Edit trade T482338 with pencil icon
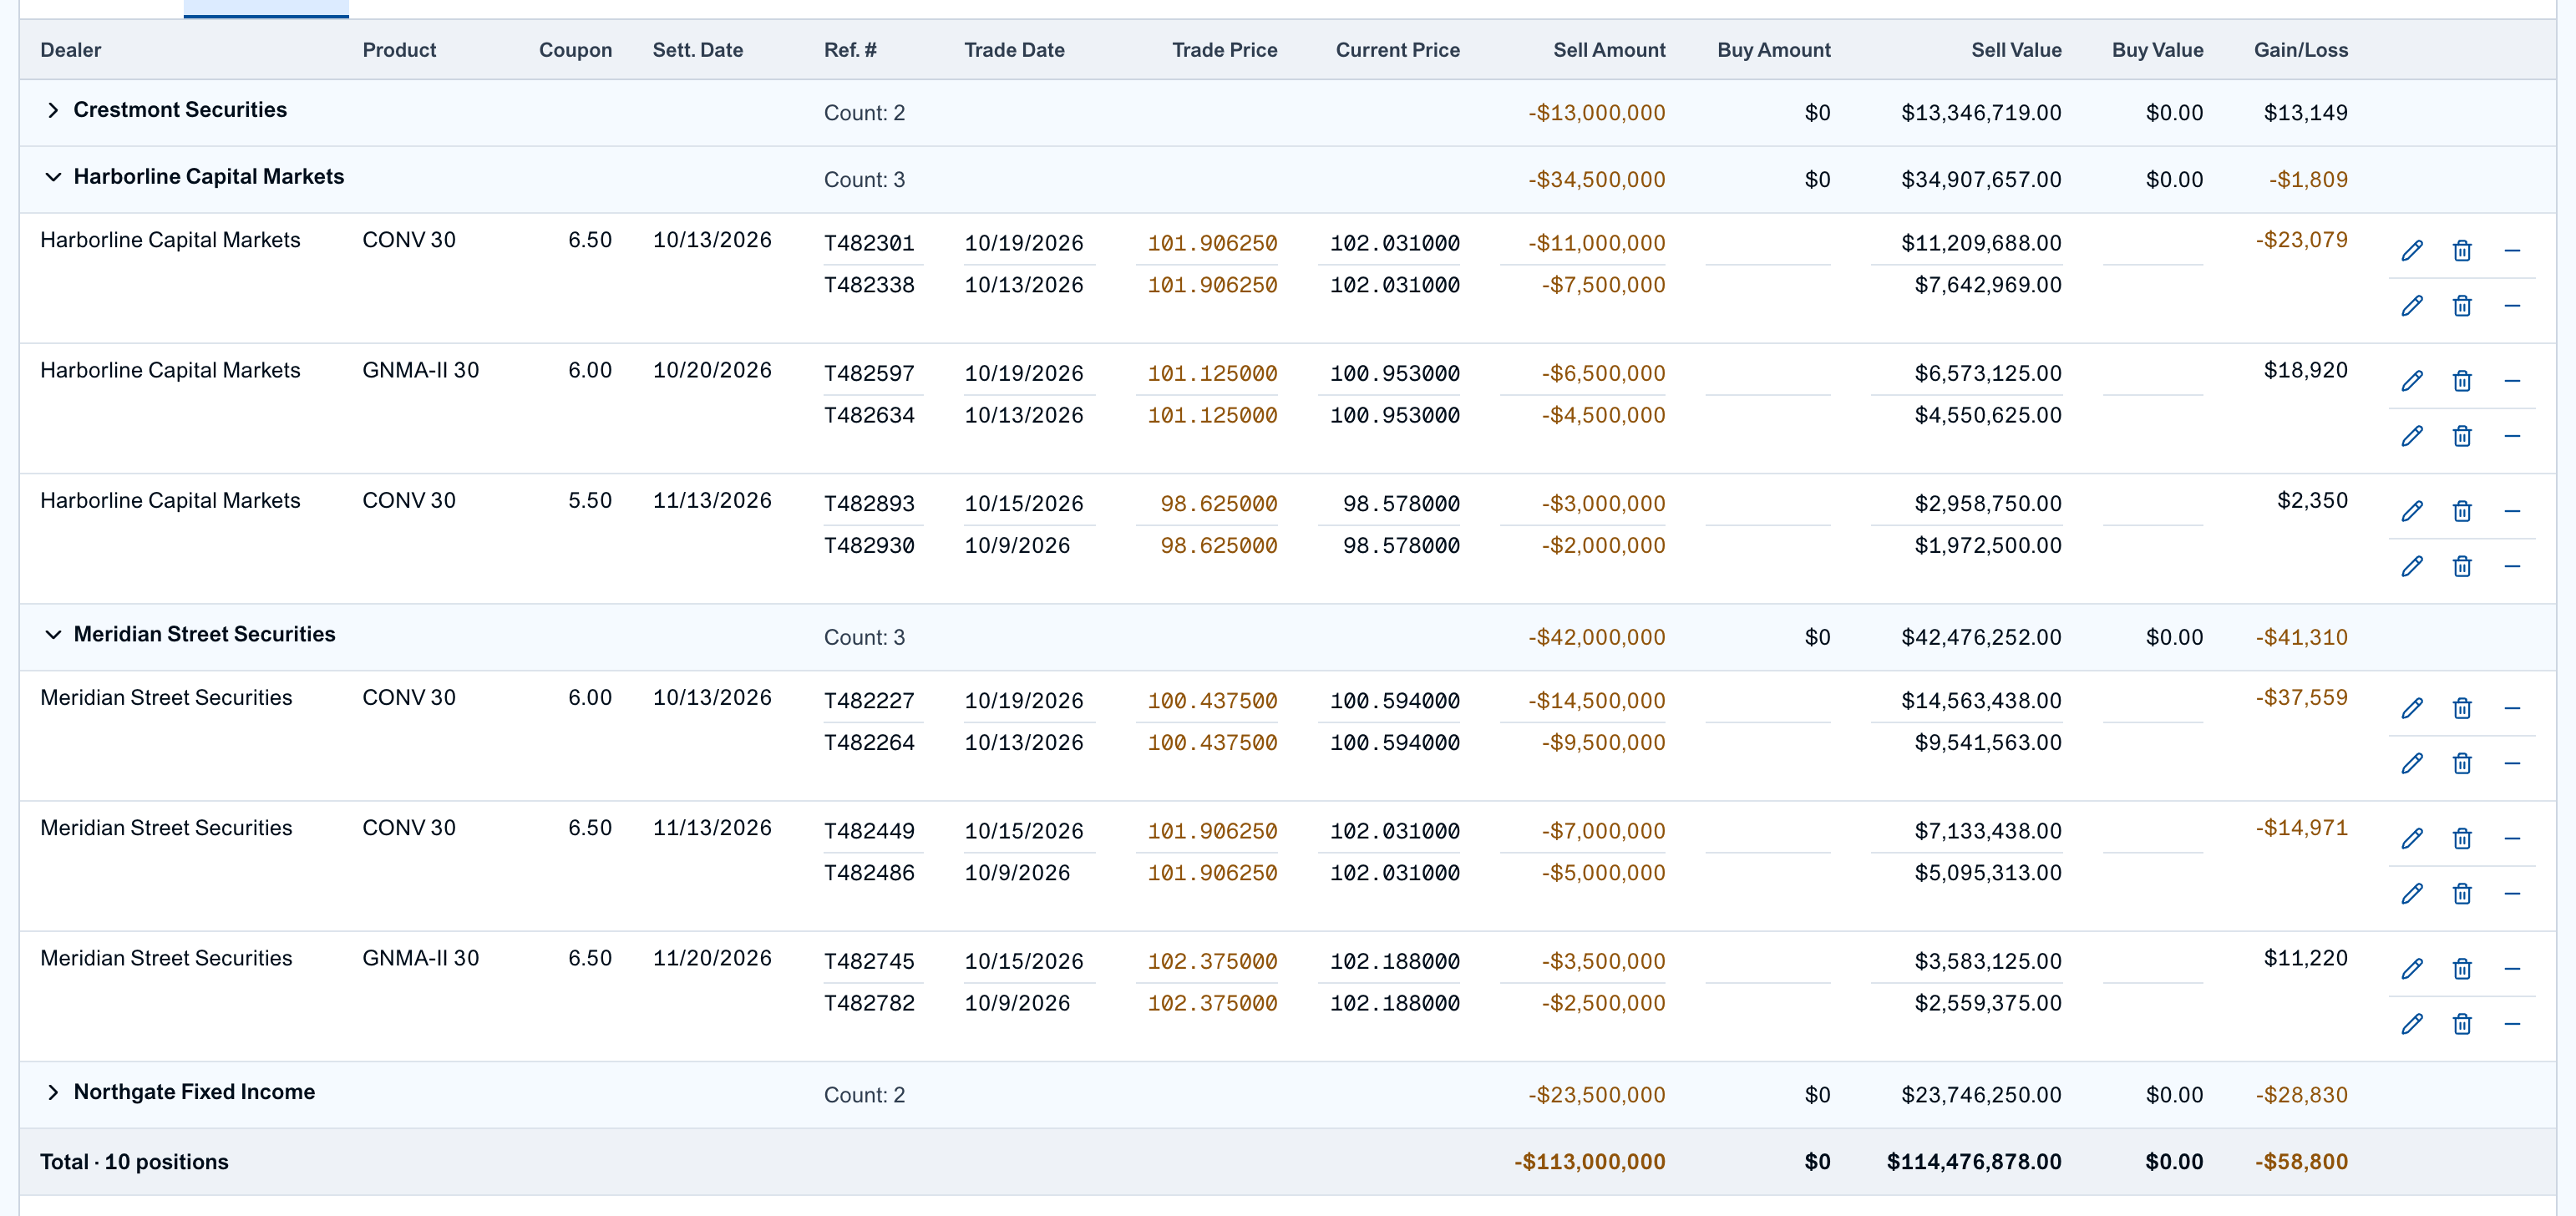 pos(2412,305)
